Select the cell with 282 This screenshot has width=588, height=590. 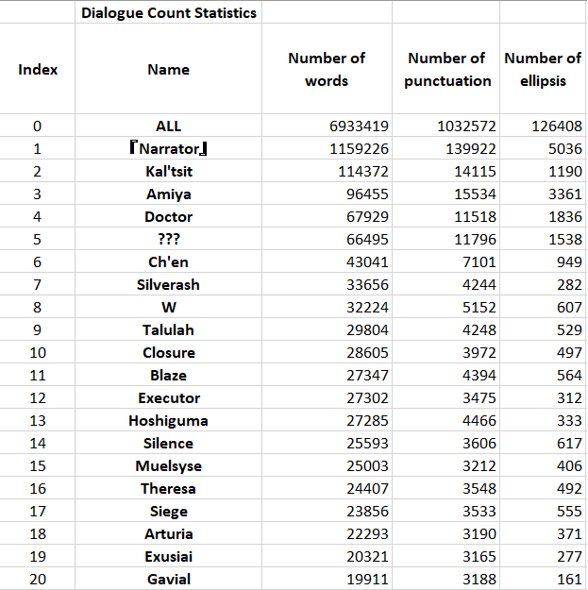tap(544, 284)
